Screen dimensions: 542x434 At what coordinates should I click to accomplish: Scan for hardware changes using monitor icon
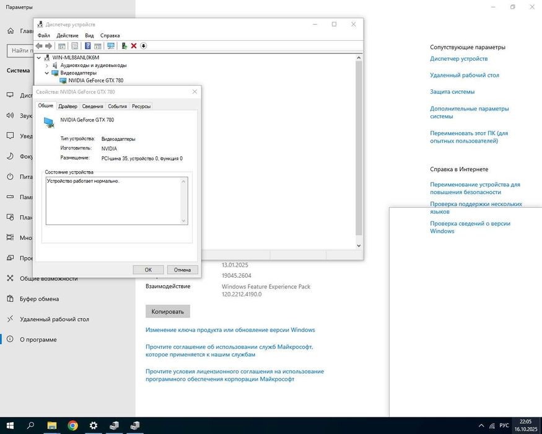[111, 46]
